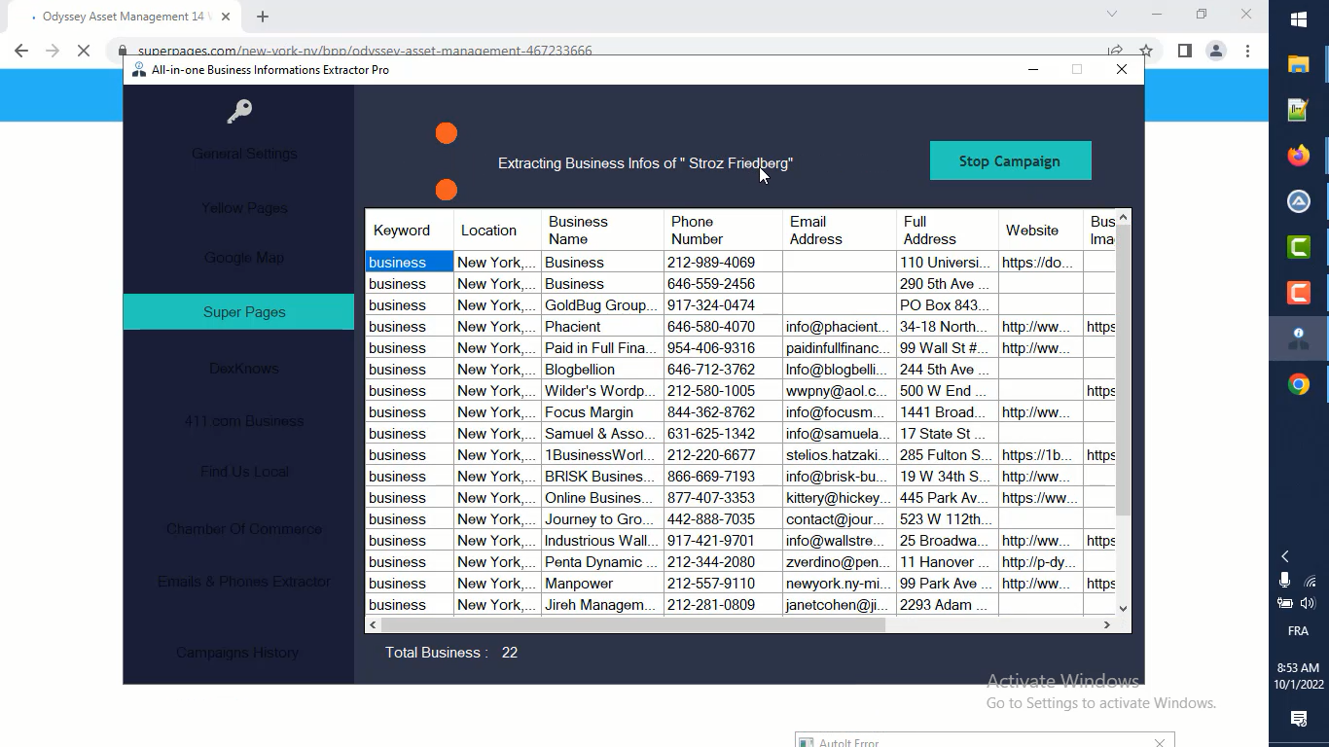Open the Chamber Of Commerce extractor
Image resolution: width=1329 pixels, height=747 pixels.
point(244,529)
